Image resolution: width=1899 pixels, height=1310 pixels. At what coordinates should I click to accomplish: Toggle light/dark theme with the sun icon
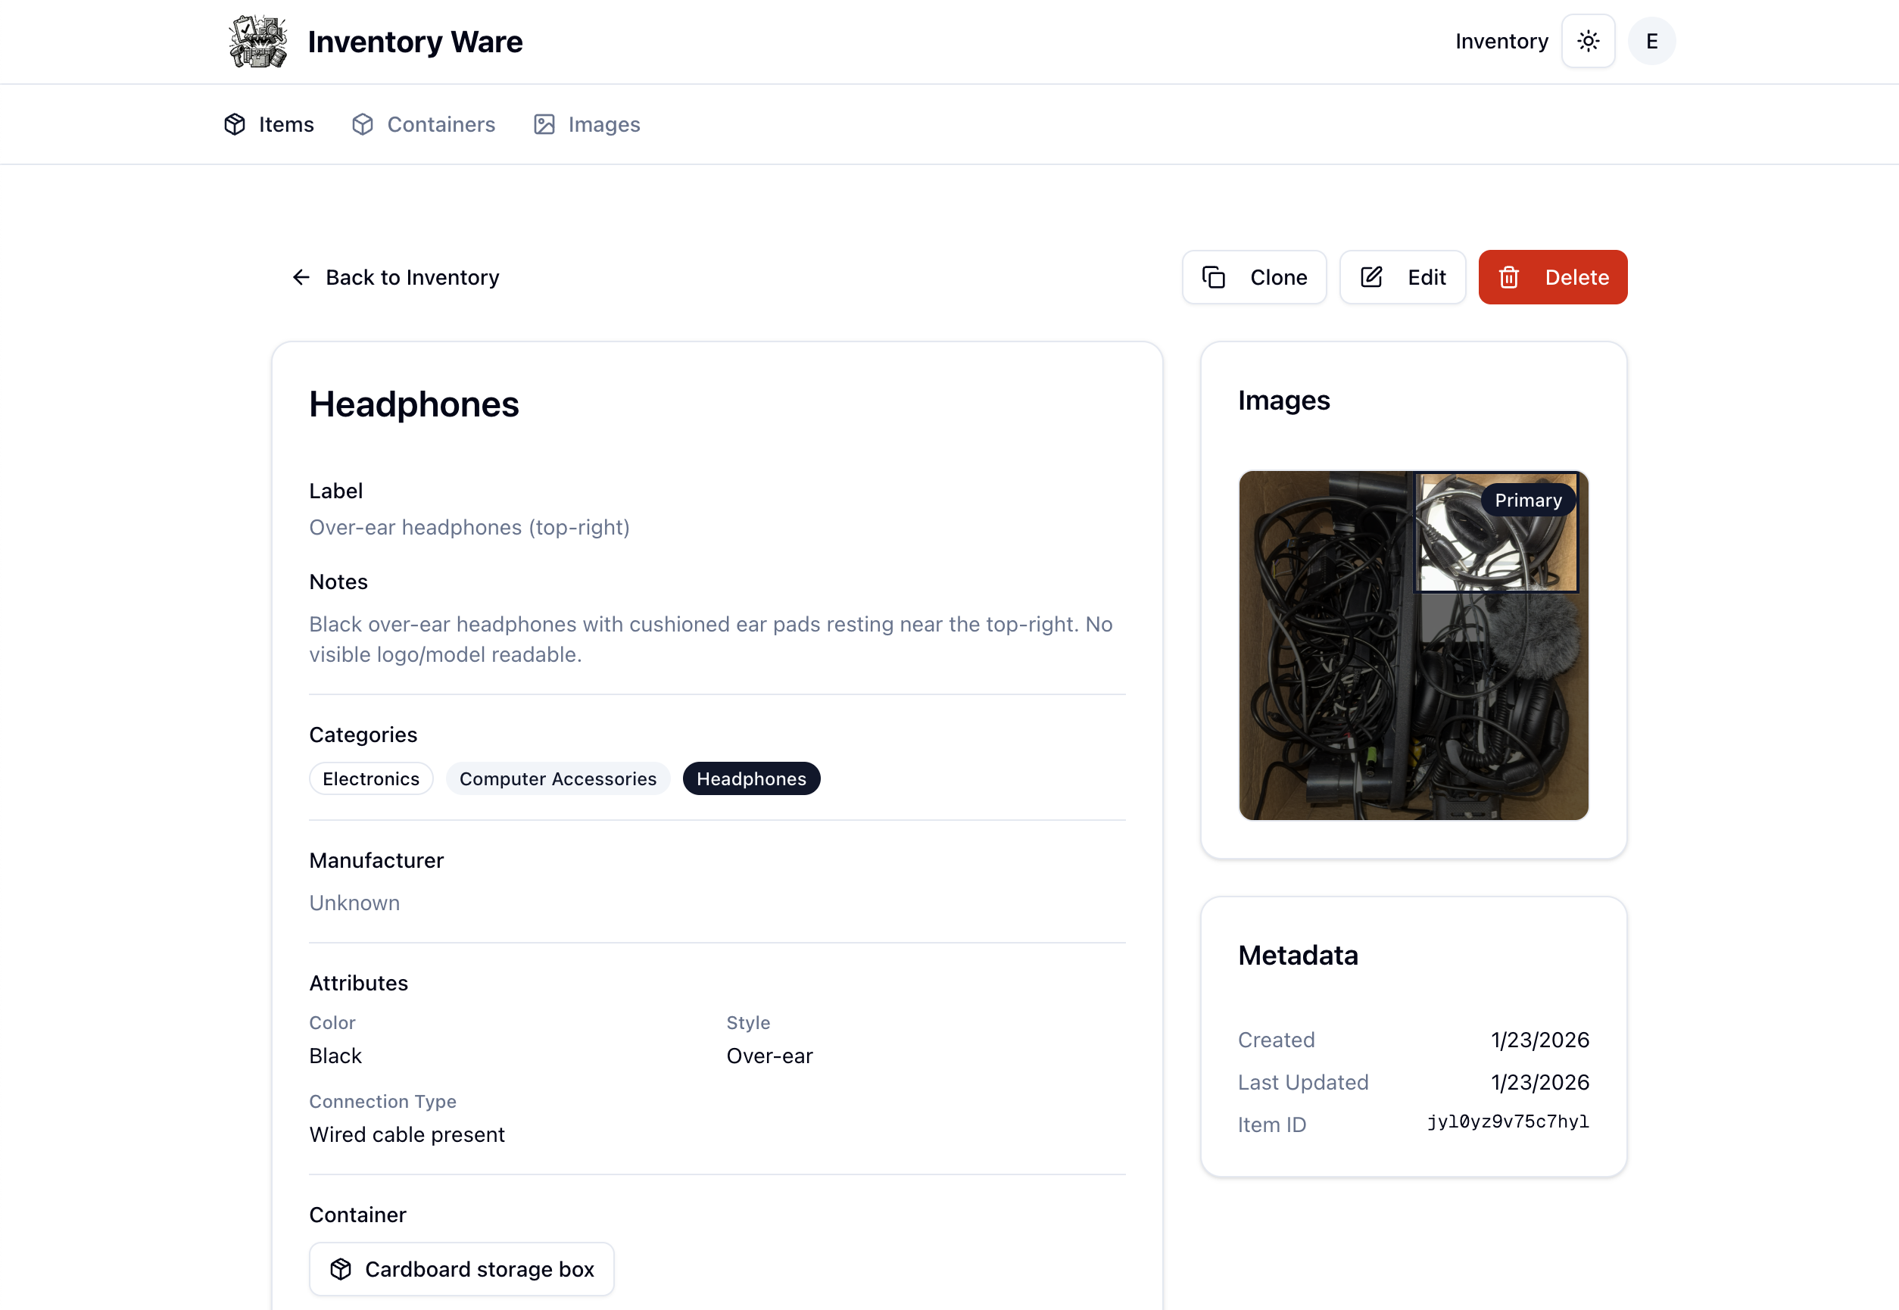coord(1588,40)
